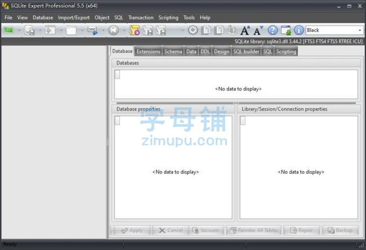
Task: Click the blank table window toolbar icon
Action: [x=71, y=30]
